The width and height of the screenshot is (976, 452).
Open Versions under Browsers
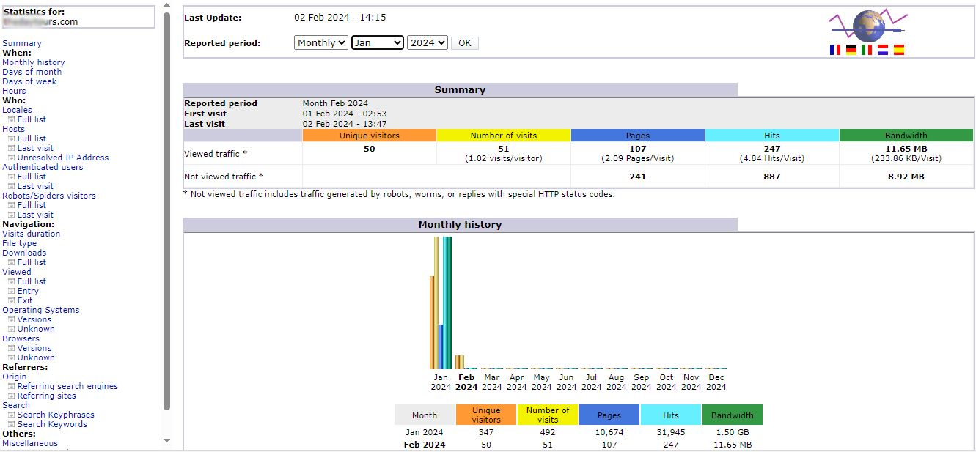(34, 348)
